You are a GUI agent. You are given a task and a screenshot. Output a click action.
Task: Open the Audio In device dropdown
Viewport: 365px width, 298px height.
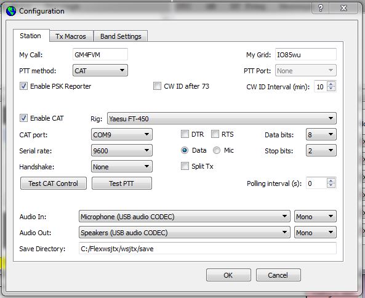point(185,216)
